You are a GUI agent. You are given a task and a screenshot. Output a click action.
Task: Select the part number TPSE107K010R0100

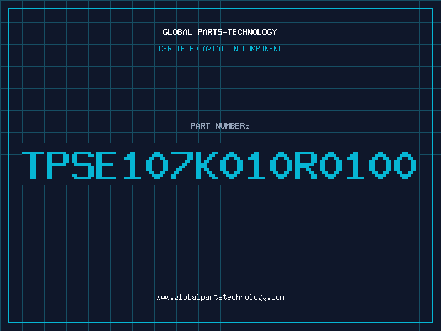219,165
